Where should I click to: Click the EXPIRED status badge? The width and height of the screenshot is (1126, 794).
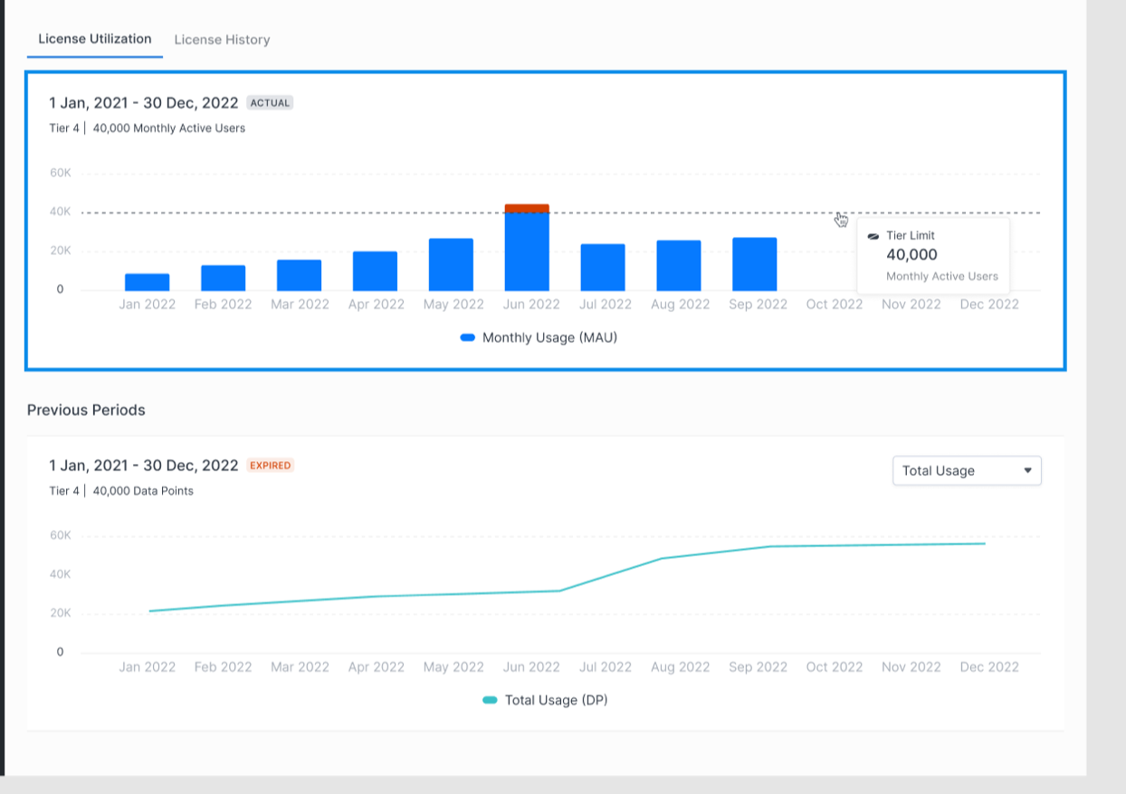[x=271, y=466]
